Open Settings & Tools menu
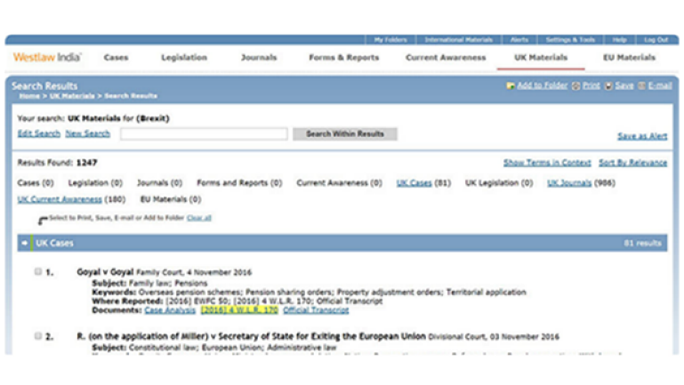Viewport: 684px width, 385px height. click(570, 40)
